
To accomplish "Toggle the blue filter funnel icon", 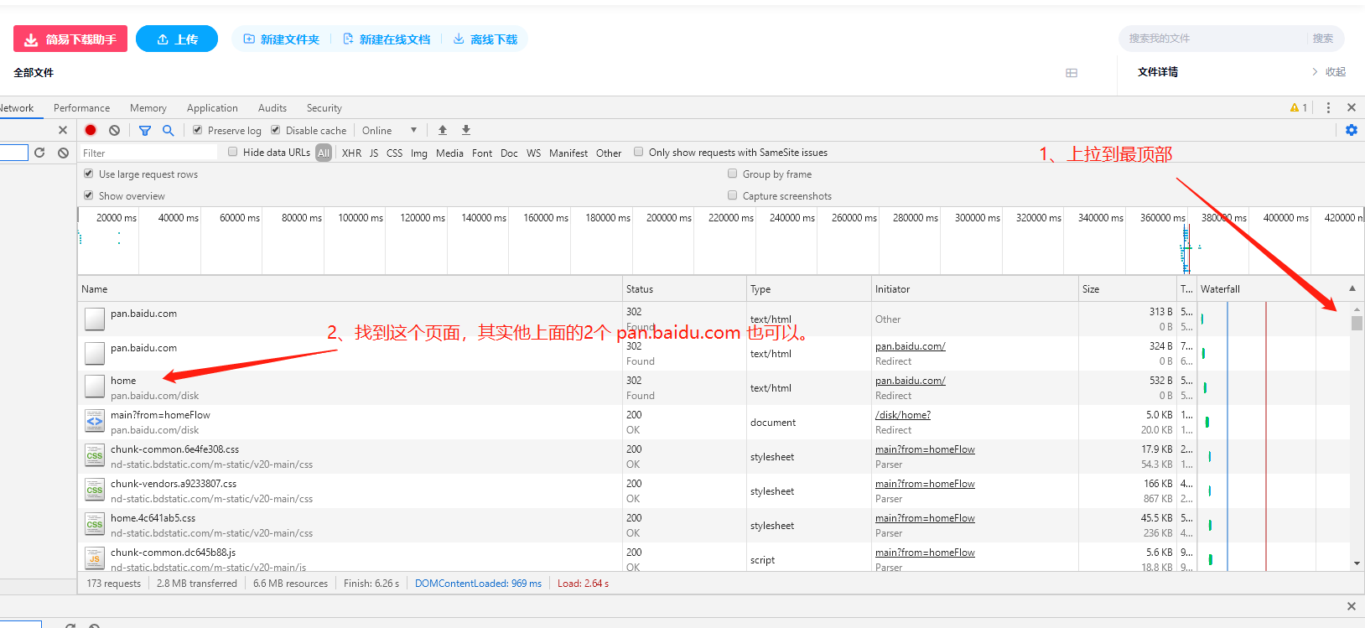I will click(x=145, y=130).
